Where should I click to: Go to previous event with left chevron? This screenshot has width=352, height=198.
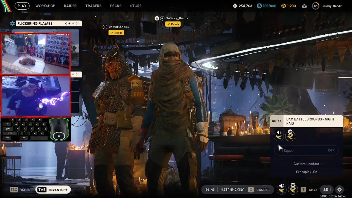pyautogui.click(x=66, y=24)
